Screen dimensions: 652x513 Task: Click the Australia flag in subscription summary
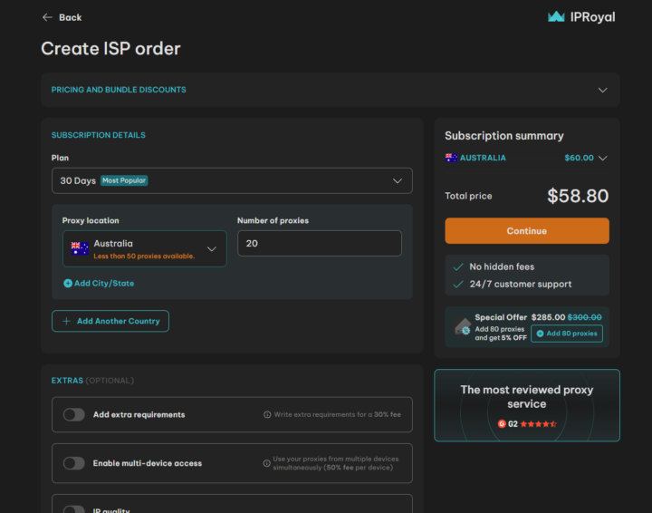coord(451,158)
